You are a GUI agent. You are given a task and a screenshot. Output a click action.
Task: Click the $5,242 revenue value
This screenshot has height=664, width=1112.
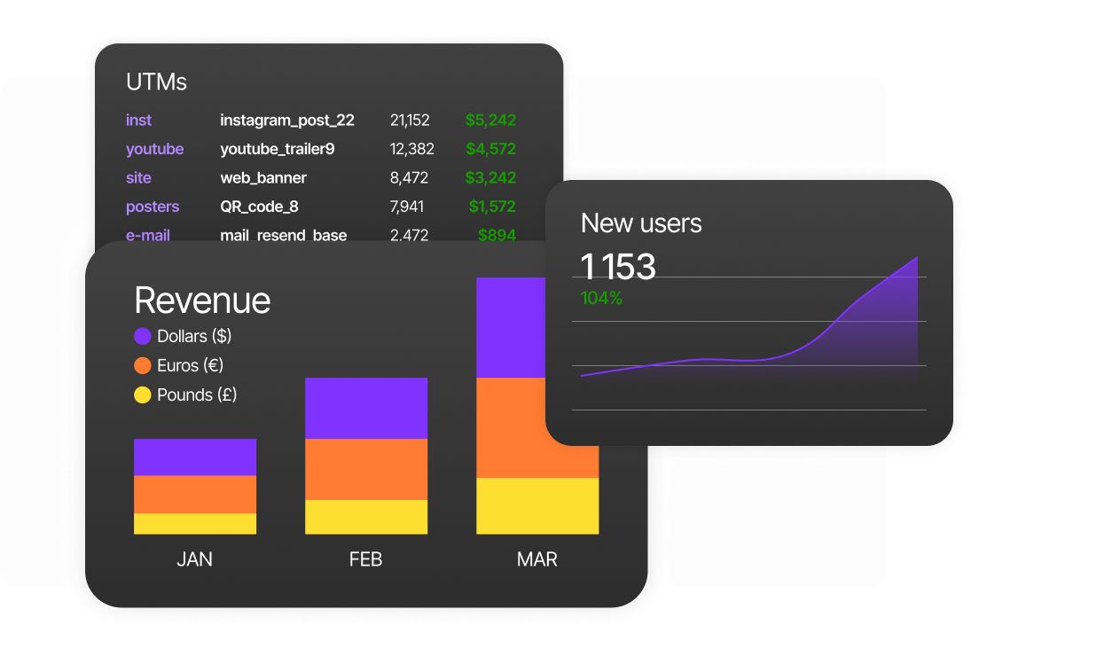tap(490, 121)
